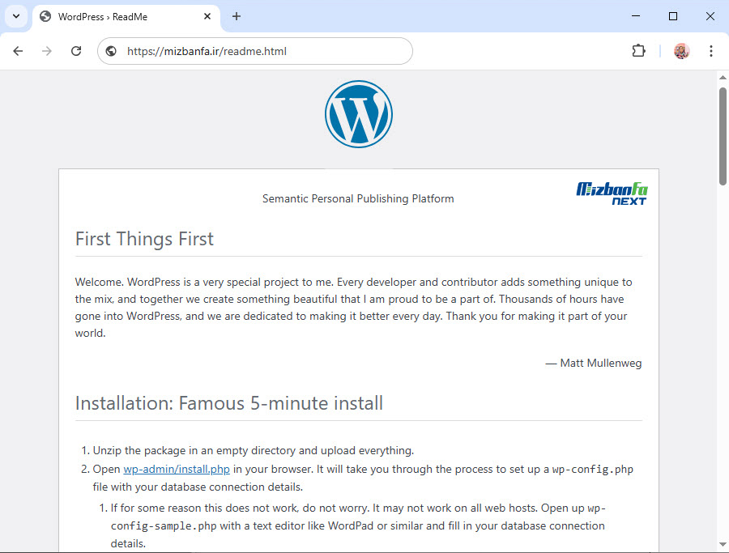Click the scrollbar down arrow
The image size is (729, 553).
pyautogui.click(x=723, y=544)
